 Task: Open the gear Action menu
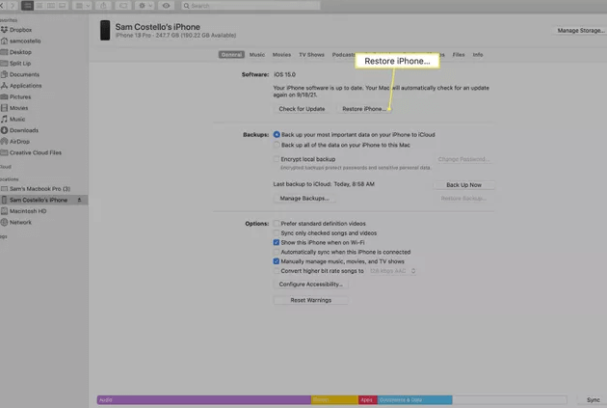click(145, 6)
